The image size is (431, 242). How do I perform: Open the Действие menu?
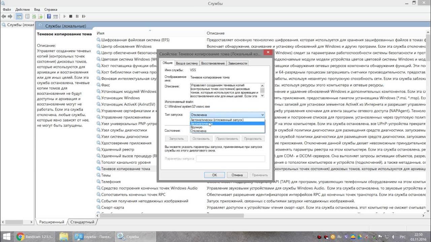[22, 9]
